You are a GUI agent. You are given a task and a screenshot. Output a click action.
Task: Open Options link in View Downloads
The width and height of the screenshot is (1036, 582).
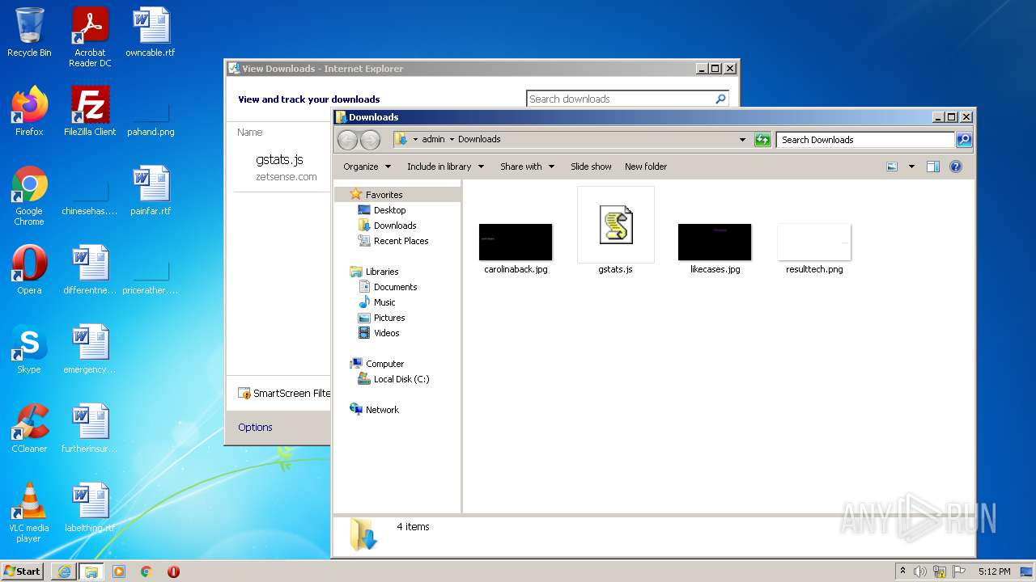tap(255, 428)
